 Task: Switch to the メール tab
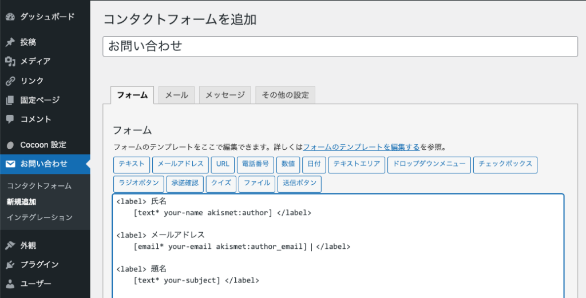click(x=176, y=95)
